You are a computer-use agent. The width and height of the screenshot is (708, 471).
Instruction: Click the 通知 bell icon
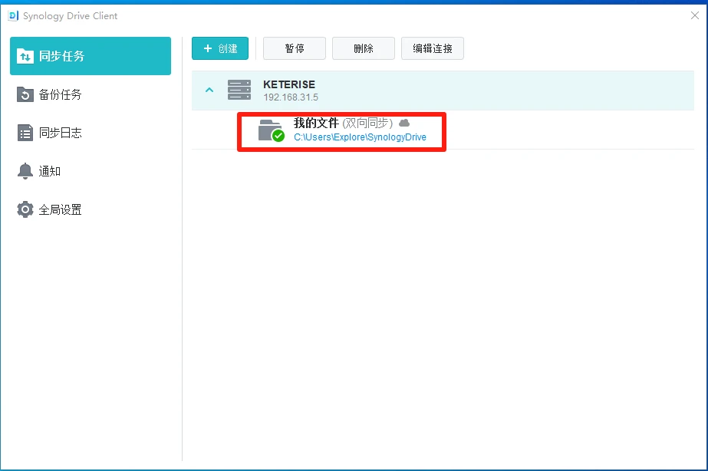[25, 171]
